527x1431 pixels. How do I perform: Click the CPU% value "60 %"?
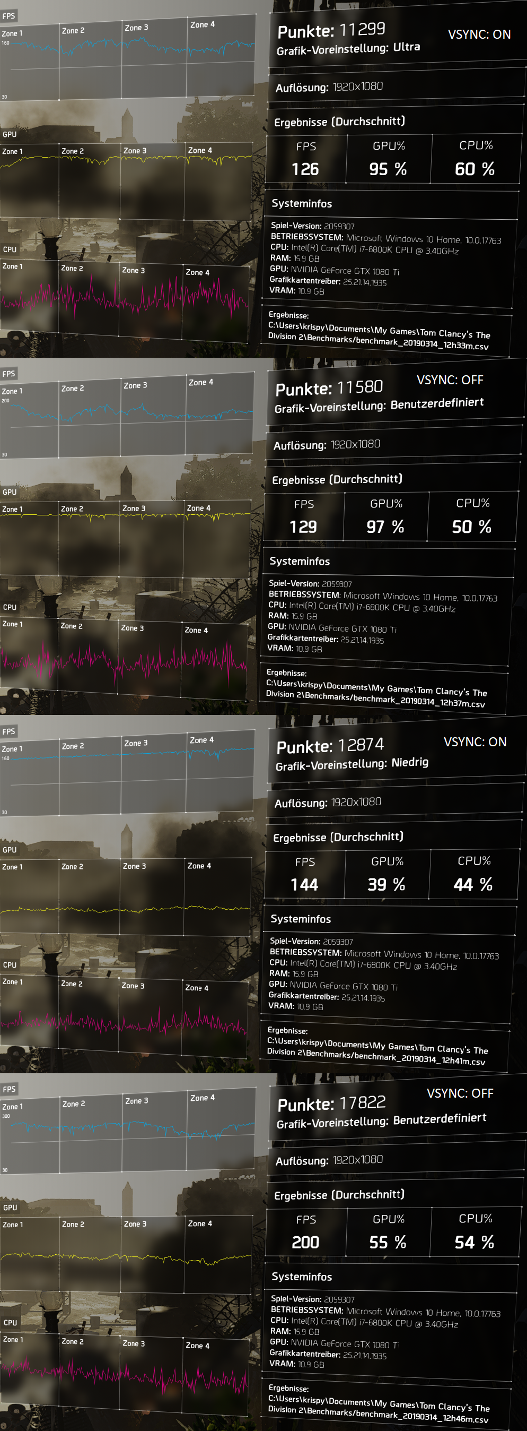pos(475,169)
